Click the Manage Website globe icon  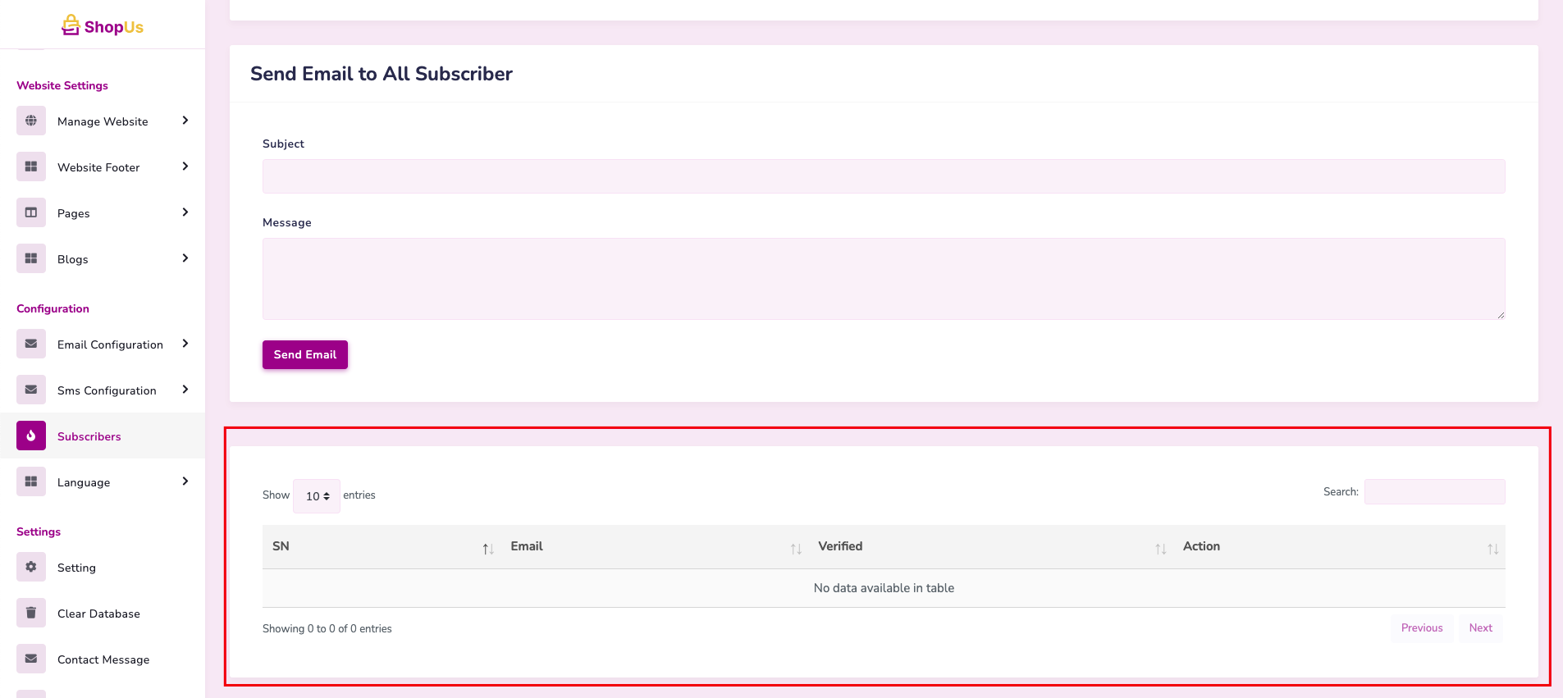tap(31, 121)
